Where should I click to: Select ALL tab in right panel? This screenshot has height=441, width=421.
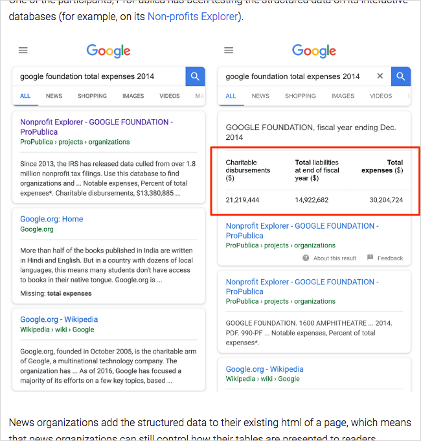point(231,96)
